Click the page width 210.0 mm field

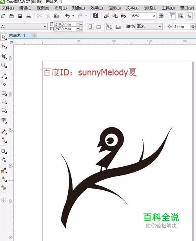(65, 24)
